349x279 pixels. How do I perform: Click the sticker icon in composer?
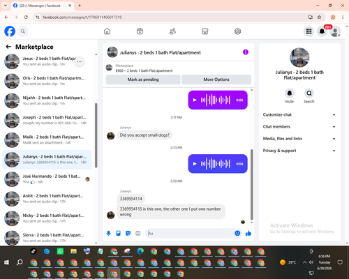pyautogui.click(x=128, y=233)
